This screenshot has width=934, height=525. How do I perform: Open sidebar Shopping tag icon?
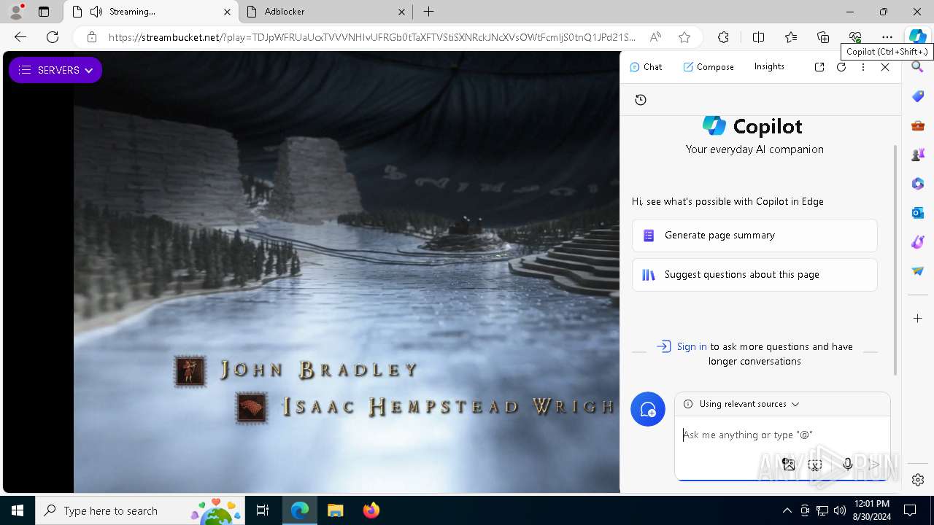[x=918, y=96]
